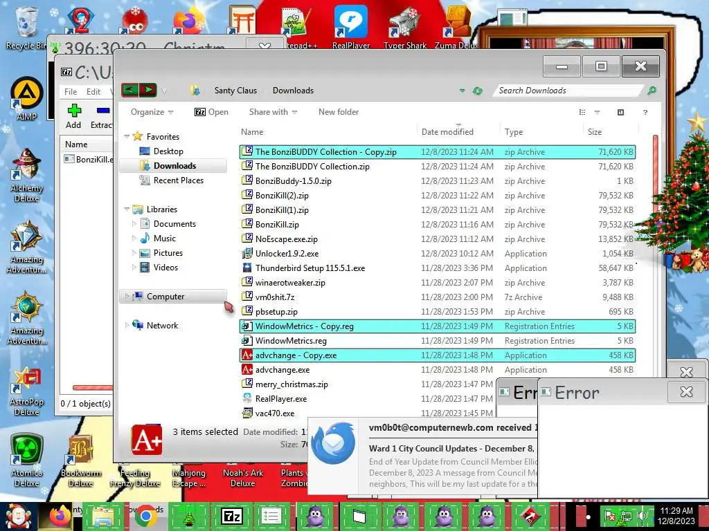Refresh the Downloads folder view
Viewport: 709px width, 531px height.
click(x=477, y=91)
